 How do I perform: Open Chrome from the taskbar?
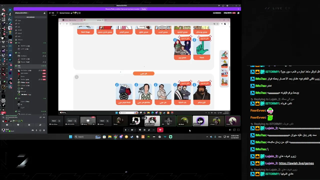pyautogui.click(x=115, y=137)
